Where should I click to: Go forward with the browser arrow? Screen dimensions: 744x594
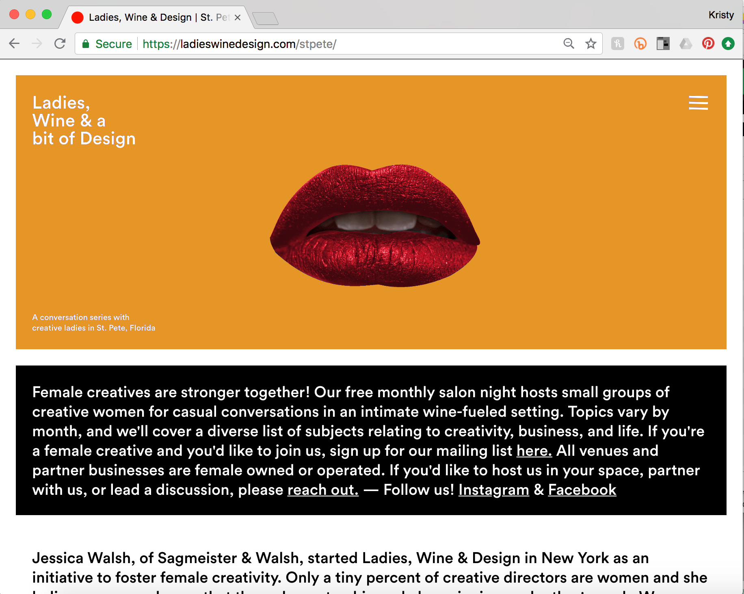37,44
